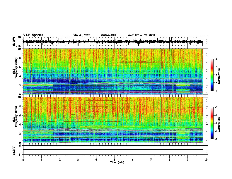Viewport: 232px width, 179px height.
Task: Click time axis tick label "9"
Action: point(187,160)
